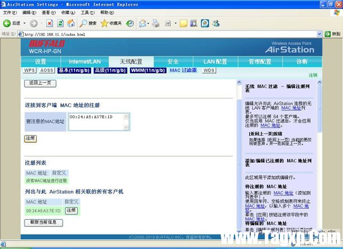Click the IE Back arrow icon
Screen dimensions: 343x249
(x=7, y=23)
